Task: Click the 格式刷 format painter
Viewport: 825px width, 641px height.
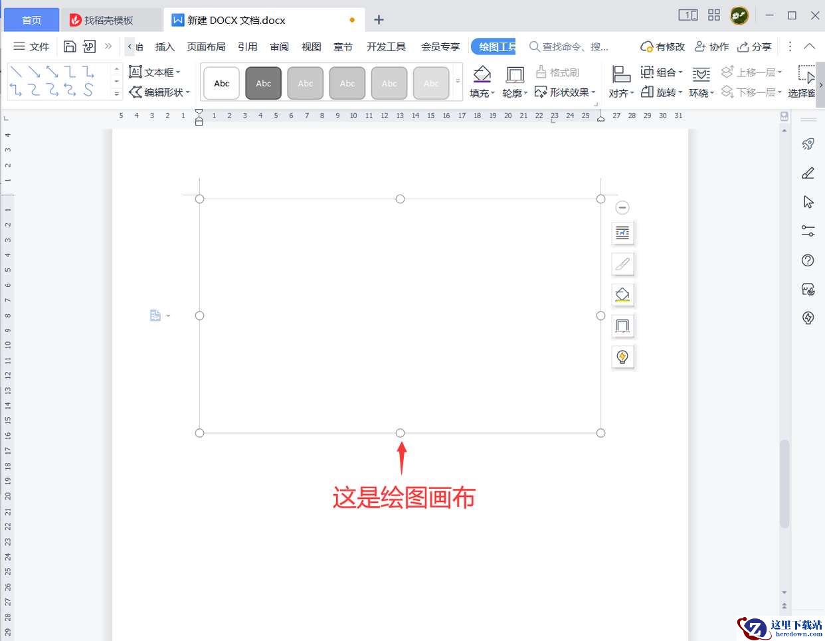Action: click(x=557, y=72)
